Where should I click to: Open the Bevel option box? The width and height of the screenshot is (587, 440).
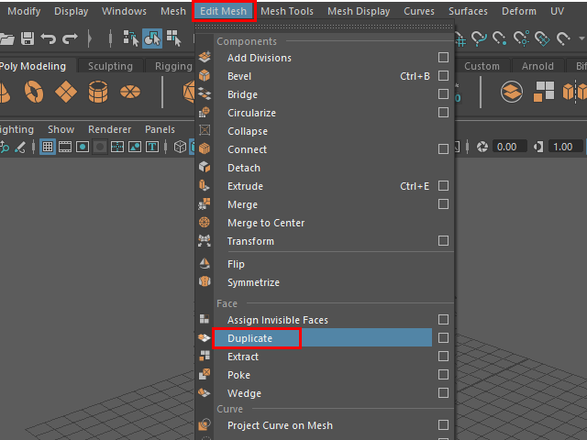(443, 76)
